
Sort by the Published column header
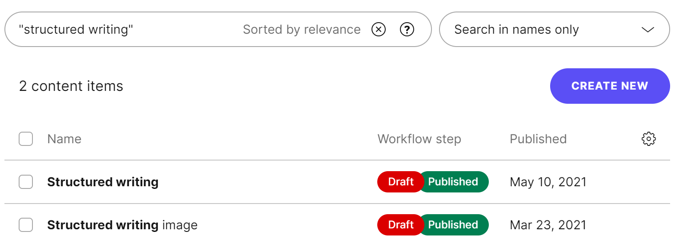tap(538, 139)
